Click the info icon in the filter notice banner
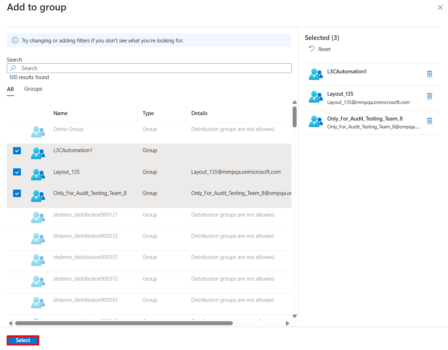This screenshot has width=448, height=350. tap(15, 40)
